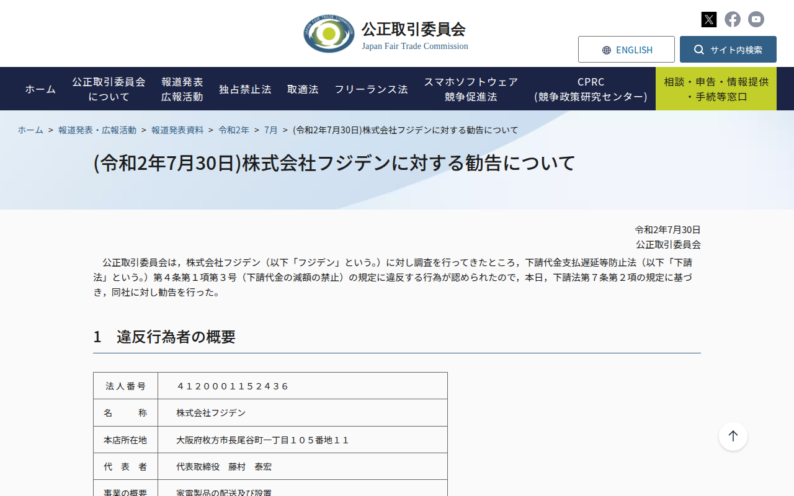Open サイト内検索 site search button
This screenshot has height=496, width=794.
point(728,50)
